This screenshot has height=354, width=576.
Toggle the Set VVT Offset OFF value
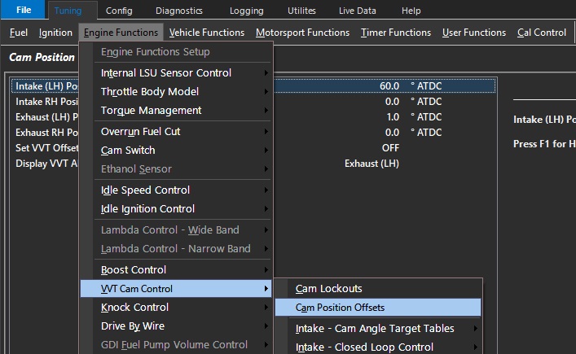point(390,148)
